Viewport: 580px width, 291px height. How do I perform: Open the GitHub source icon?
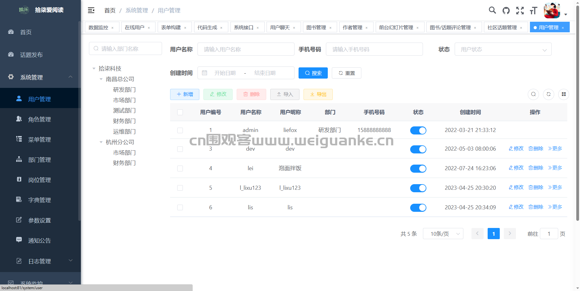(506, 11)
